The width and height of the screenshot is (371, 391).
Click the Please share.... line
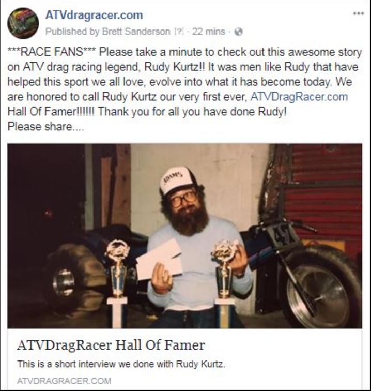pos(46,126)
